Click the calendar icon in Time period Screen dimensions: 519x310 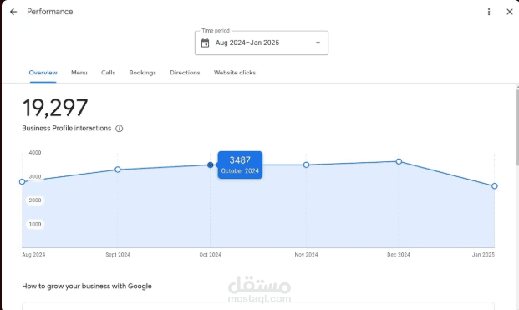pyautogui.click(x=206, y=43)
